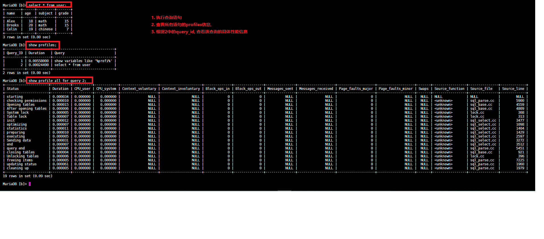
Task: Select the 'init' status row
Action: click(x=265, y=120)
